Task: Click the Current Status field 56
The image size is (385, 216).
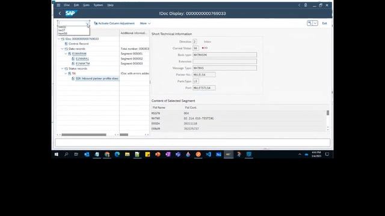Action: click(x=196, y=48)
